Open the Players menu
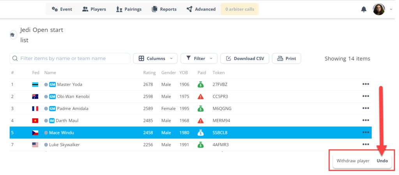Viewport: 399px width, 175px height. (x=94, y=9)
